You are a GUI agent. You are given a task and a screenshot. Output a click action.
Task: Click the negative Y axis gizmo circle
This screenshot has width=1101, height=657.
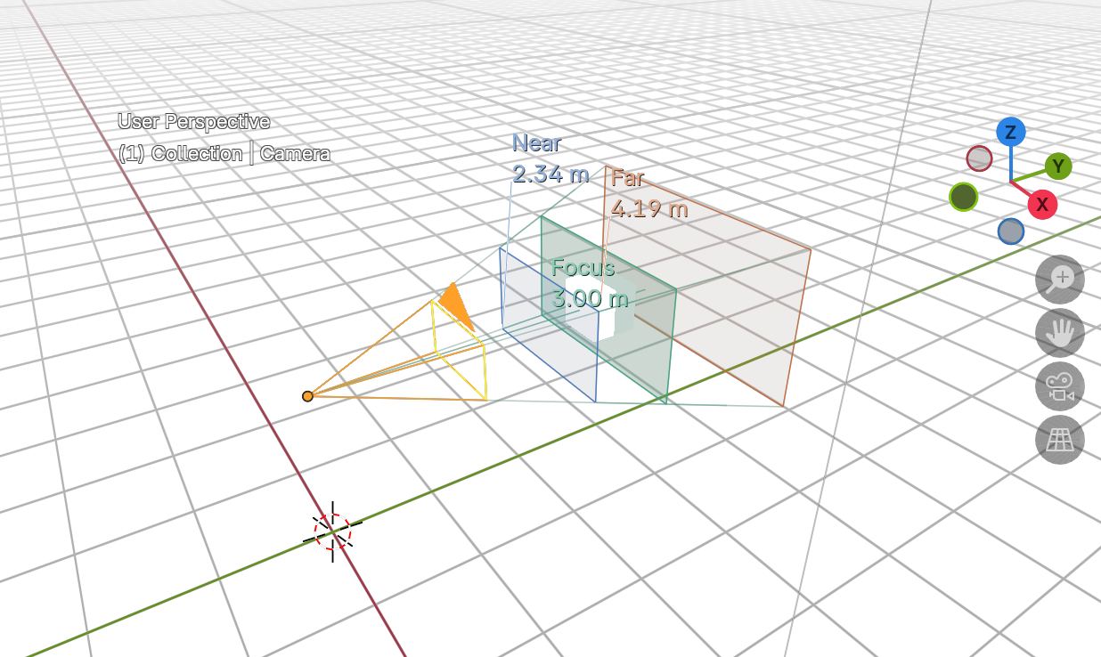click(x=963, y=196)
